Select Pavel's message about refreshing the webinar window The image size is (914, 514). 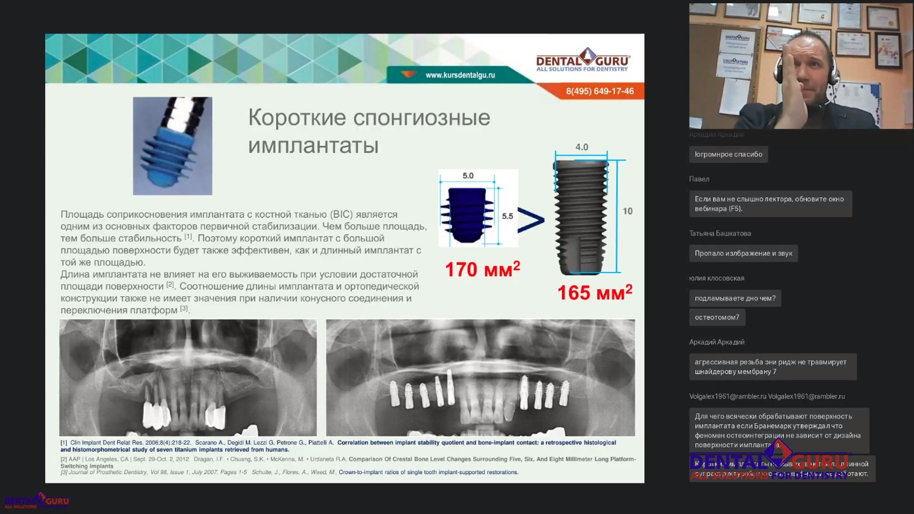pyautogui.click(x=770, y=203)
